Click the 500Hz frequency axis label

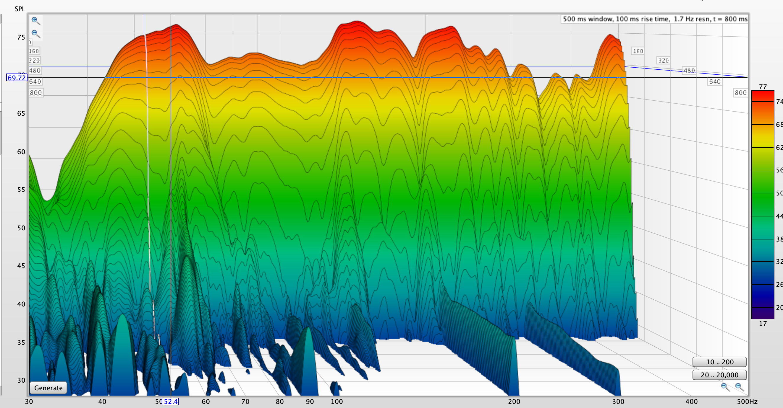(x=747, y=402)
